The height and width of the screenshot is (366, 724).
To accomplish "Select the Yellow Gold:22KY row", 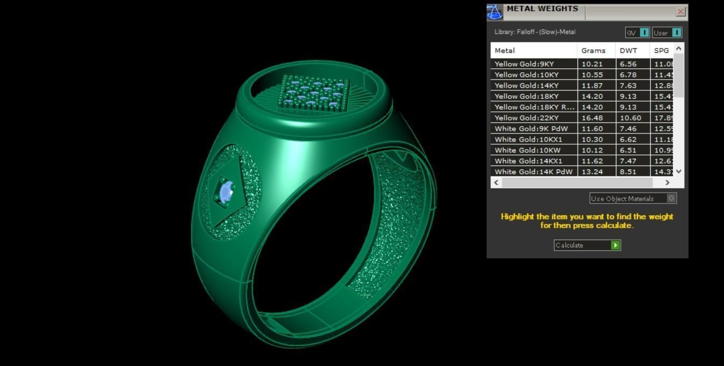I will 582,118.
